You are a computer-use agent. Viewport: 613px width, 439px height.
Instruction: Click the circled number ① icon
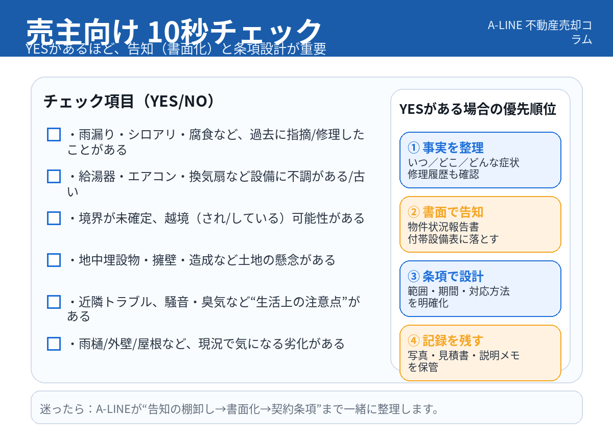(413, 148)
